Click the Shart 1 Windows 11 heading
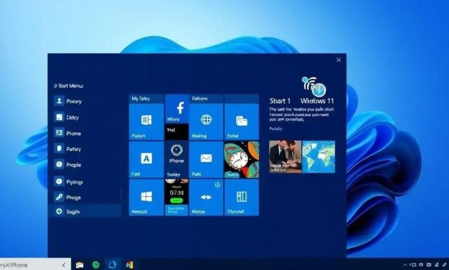This screenshot has height=270, width=449. tap(302, 101)
